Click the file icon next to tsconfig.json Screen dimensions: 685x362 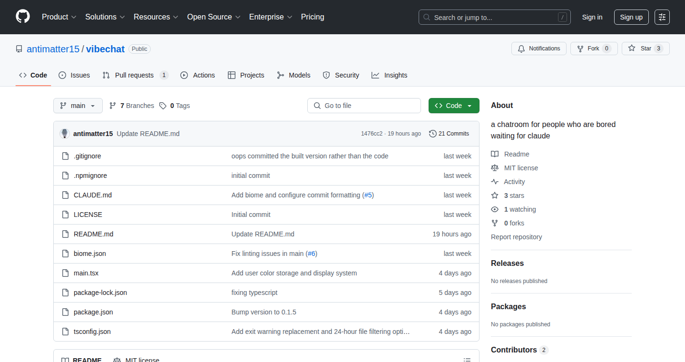[65, 332]
